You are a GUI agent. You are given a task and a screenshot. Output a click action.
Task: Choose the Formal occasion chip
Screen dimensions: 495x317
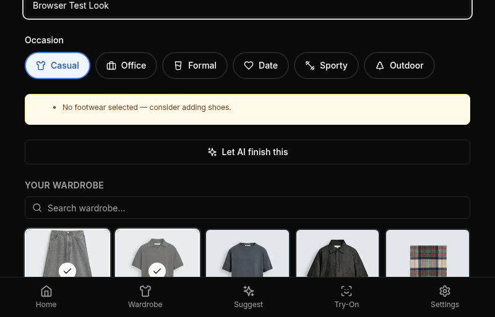point(195,66)
